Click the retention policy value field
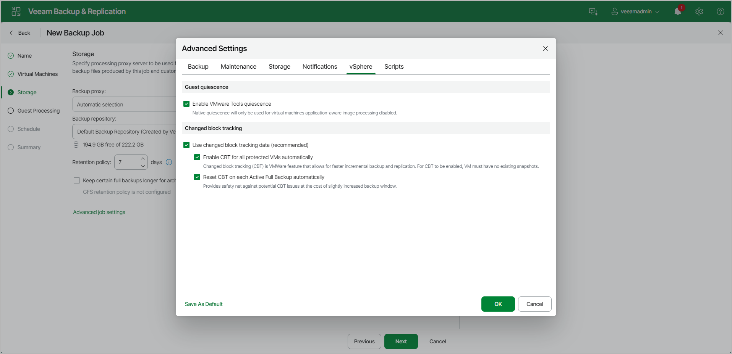Screen dimensions: 732x354 (x=127, y=162)
